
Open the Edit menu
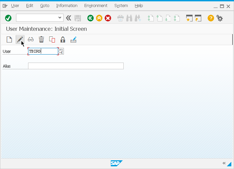[29, 6]
